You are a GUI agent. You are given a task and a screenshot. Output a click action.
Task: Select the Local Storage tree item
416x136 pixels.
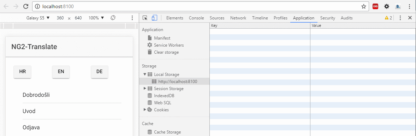pyautogui.click(x=166, y=75)
